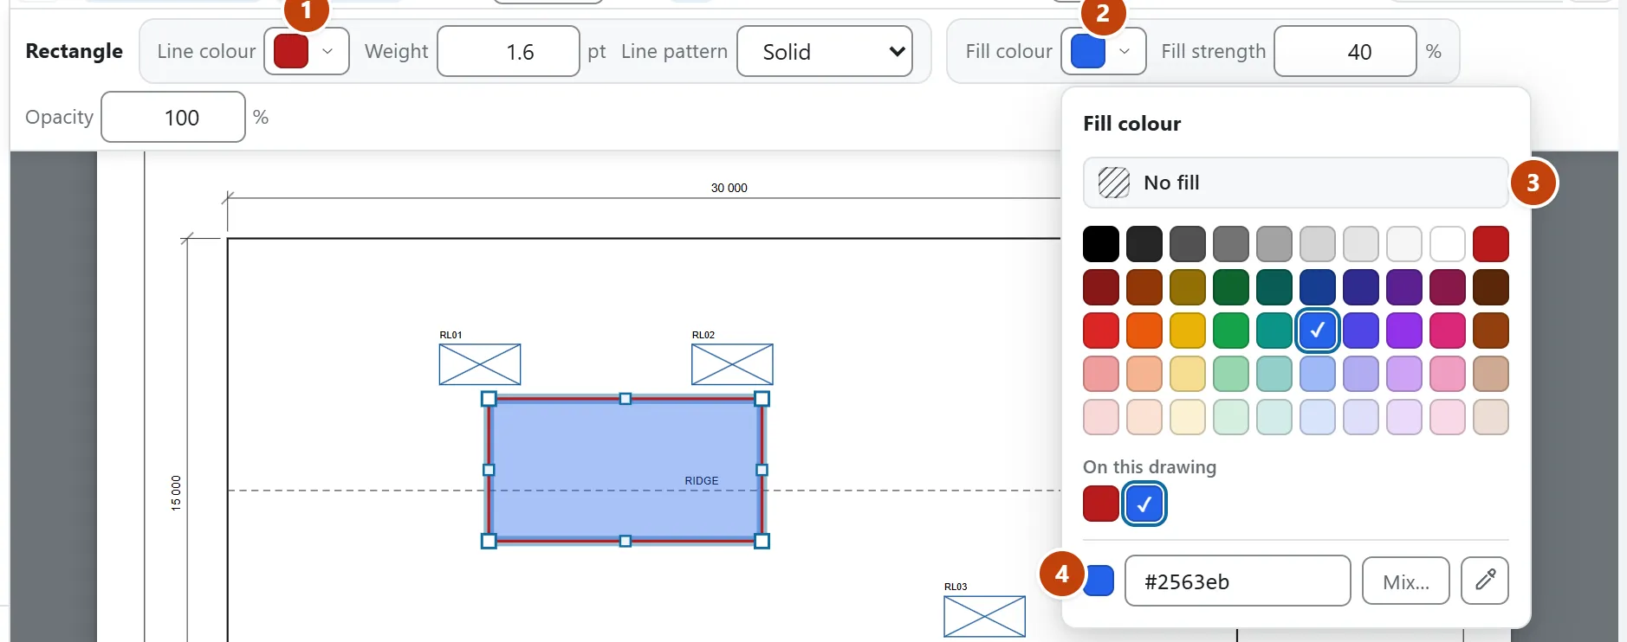Choose the red swatch under On this drawing

pyautogui.click(x=1101, y=504)
